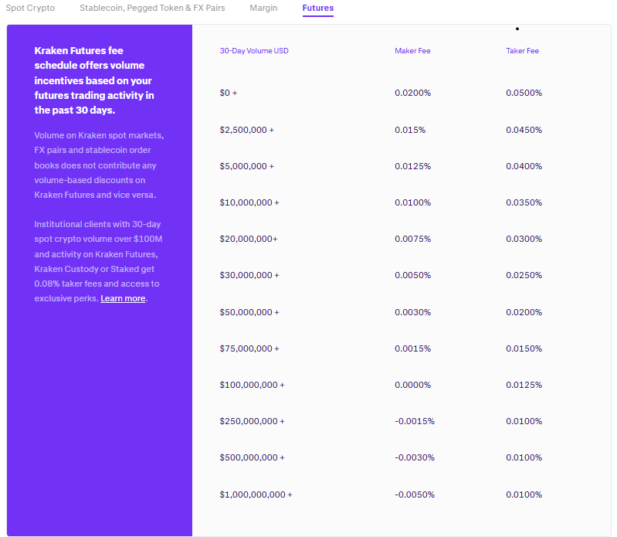Click the 0.0030% maker fee value
Viewport: 617px width, 537px height.
413,312
